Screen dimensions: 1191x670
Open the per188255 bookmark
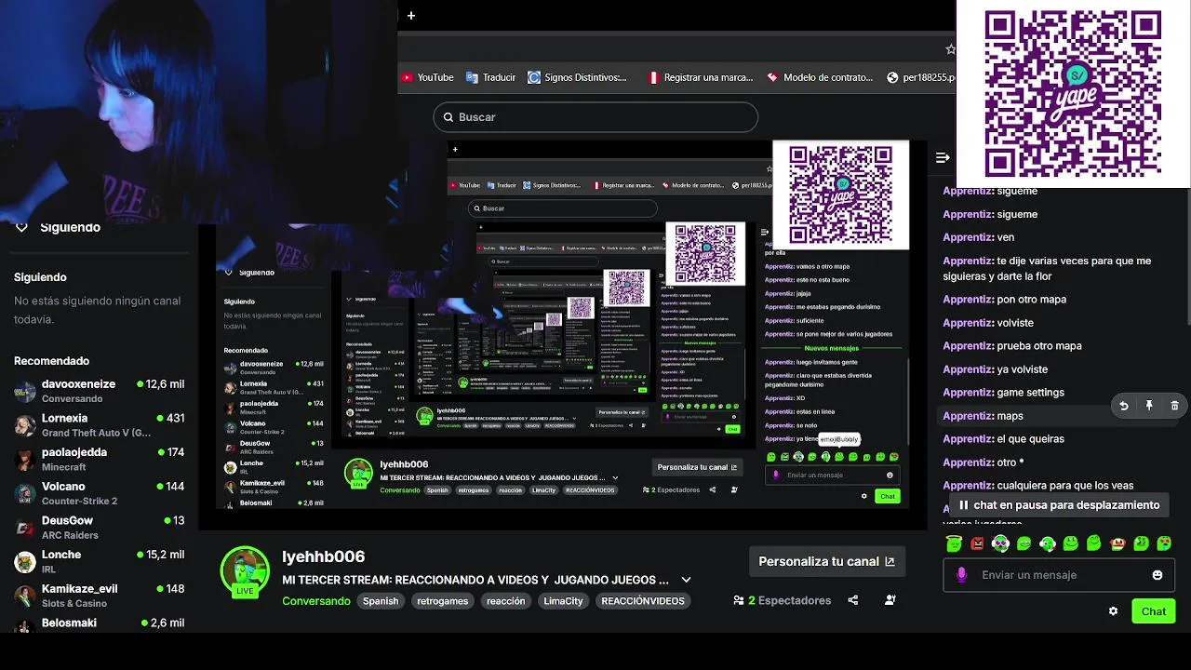(x=920, y=77)
